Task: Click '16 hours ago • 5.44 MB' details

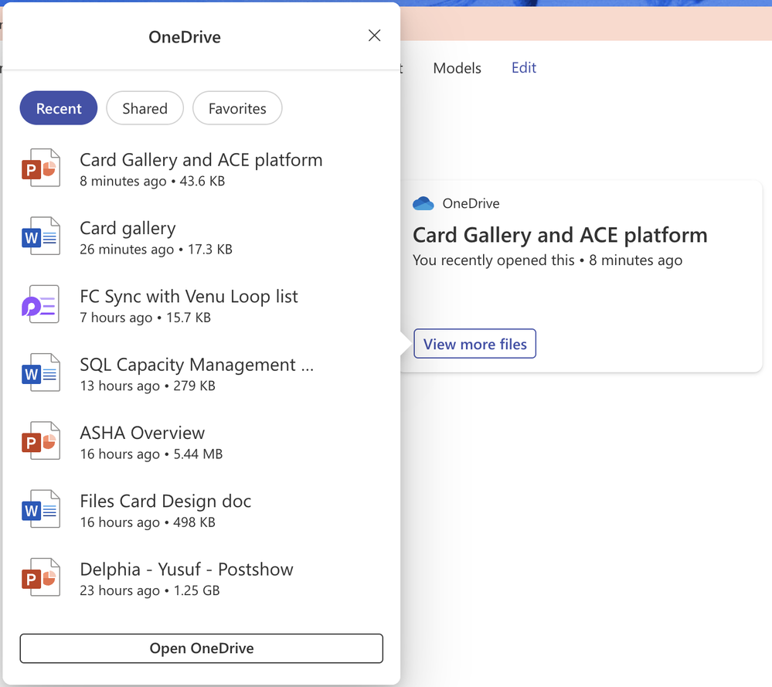Action: coord(151,454)
